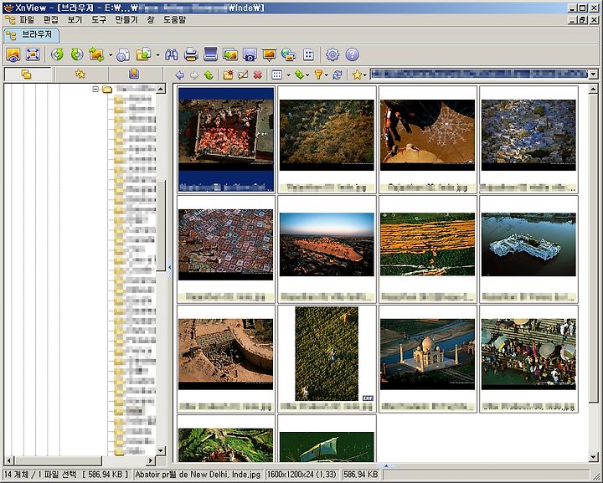Click the binoculars search icon

tap(171, 54)
